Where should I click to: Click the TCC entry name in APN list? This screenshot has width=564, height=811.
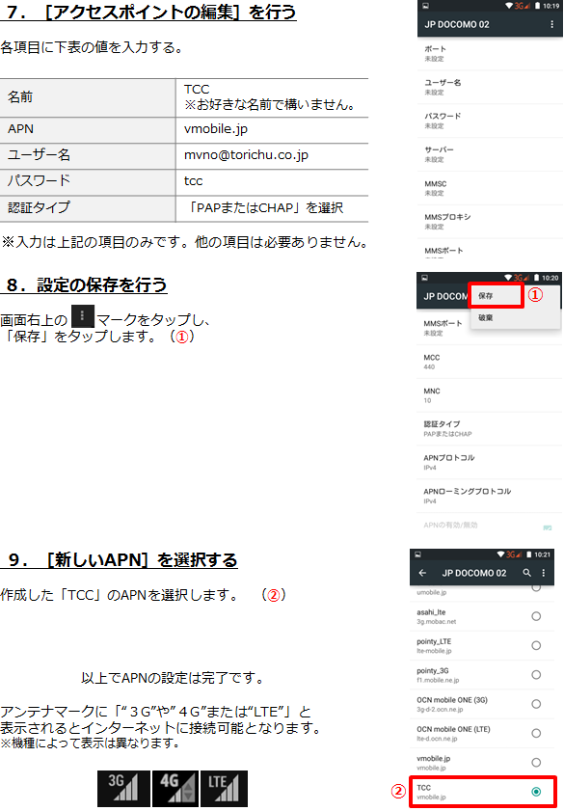[x=424, y=788]
